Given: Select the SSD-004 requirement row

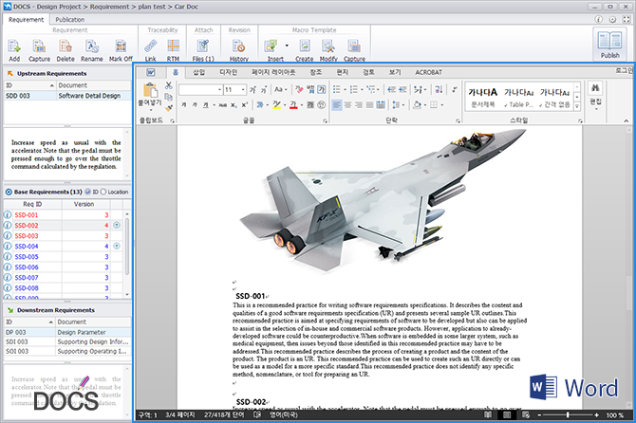Looking at the screenshot, I should pyautogui.click(x=64, y=246).
